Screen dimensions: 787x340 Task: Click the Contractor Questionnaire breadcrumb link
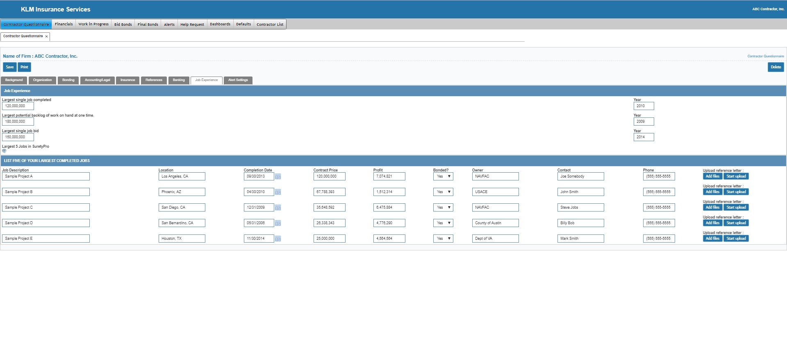coord(765,56)
